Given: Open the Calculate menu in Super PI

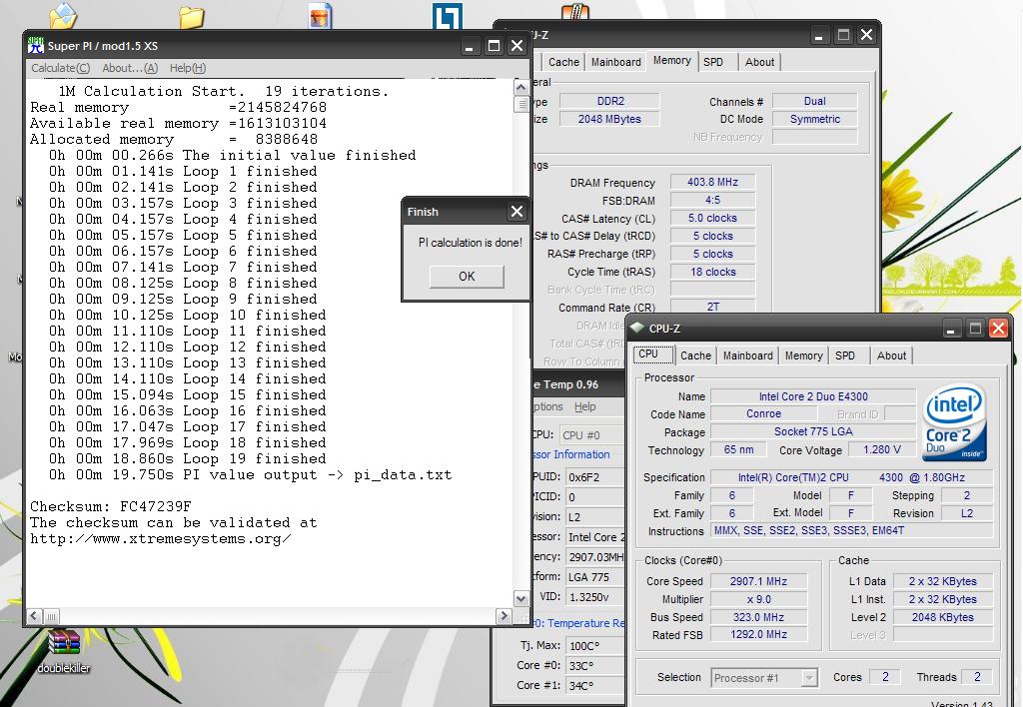Looking at the screenshot, I should 61,68.
